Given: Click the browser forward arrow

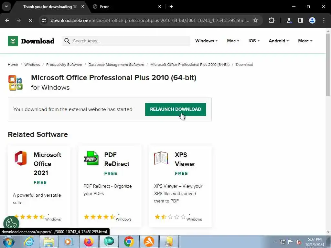Looking at the screenshot, I should 18,20.
